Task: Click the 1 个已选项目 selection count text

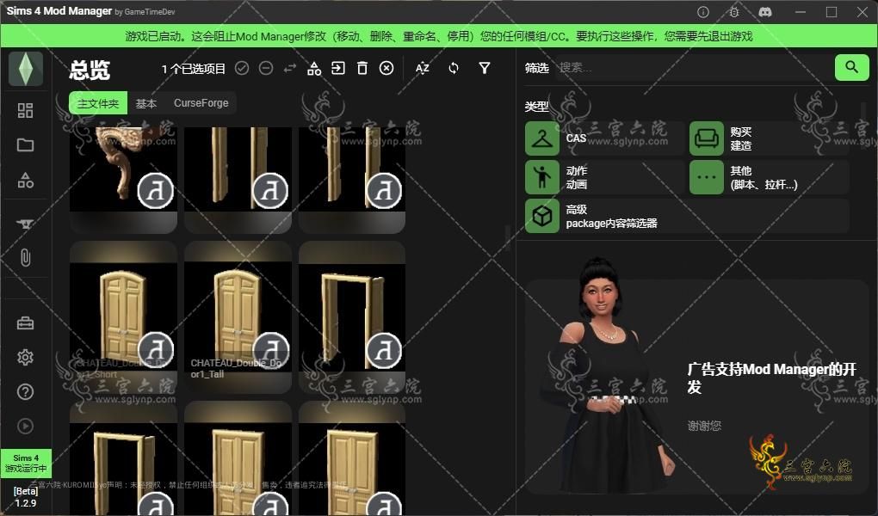Action: point(193,69)
